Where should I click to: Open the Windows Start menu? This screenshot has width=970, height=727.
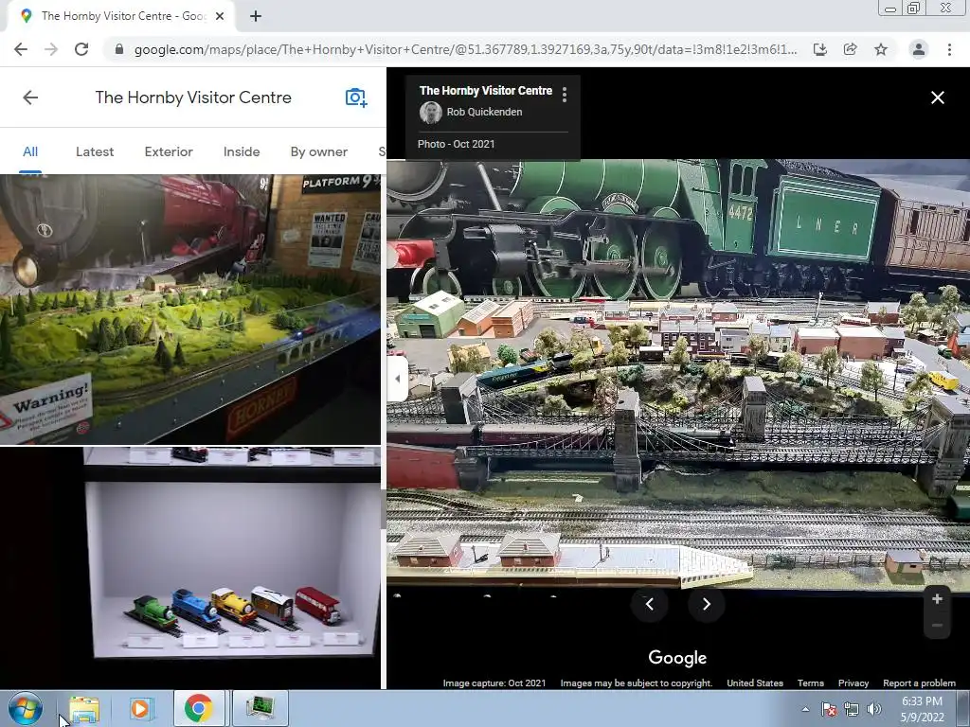(26, 708)
